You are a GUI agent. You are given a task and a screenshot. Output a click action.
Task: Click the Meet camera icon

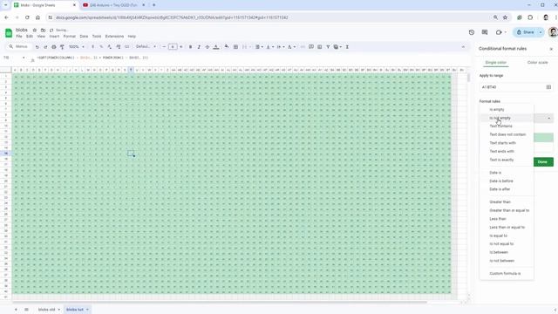pyautogui.click(x=499, y=32)
